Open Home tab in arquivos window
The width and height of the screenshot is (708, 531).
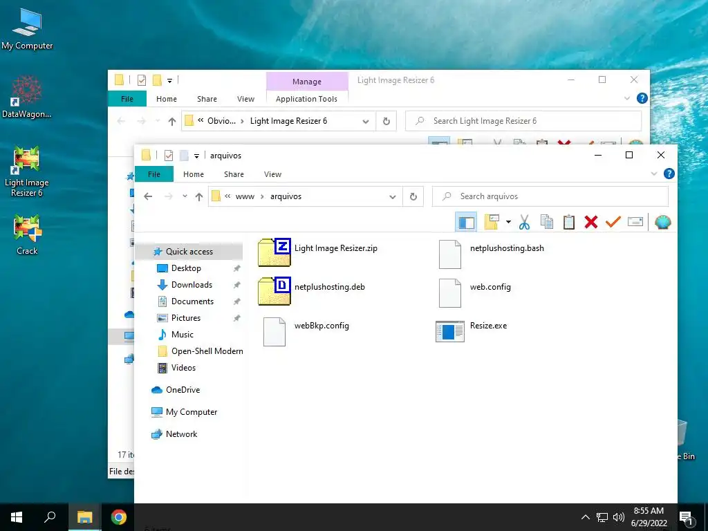click(x=194, y=174)
